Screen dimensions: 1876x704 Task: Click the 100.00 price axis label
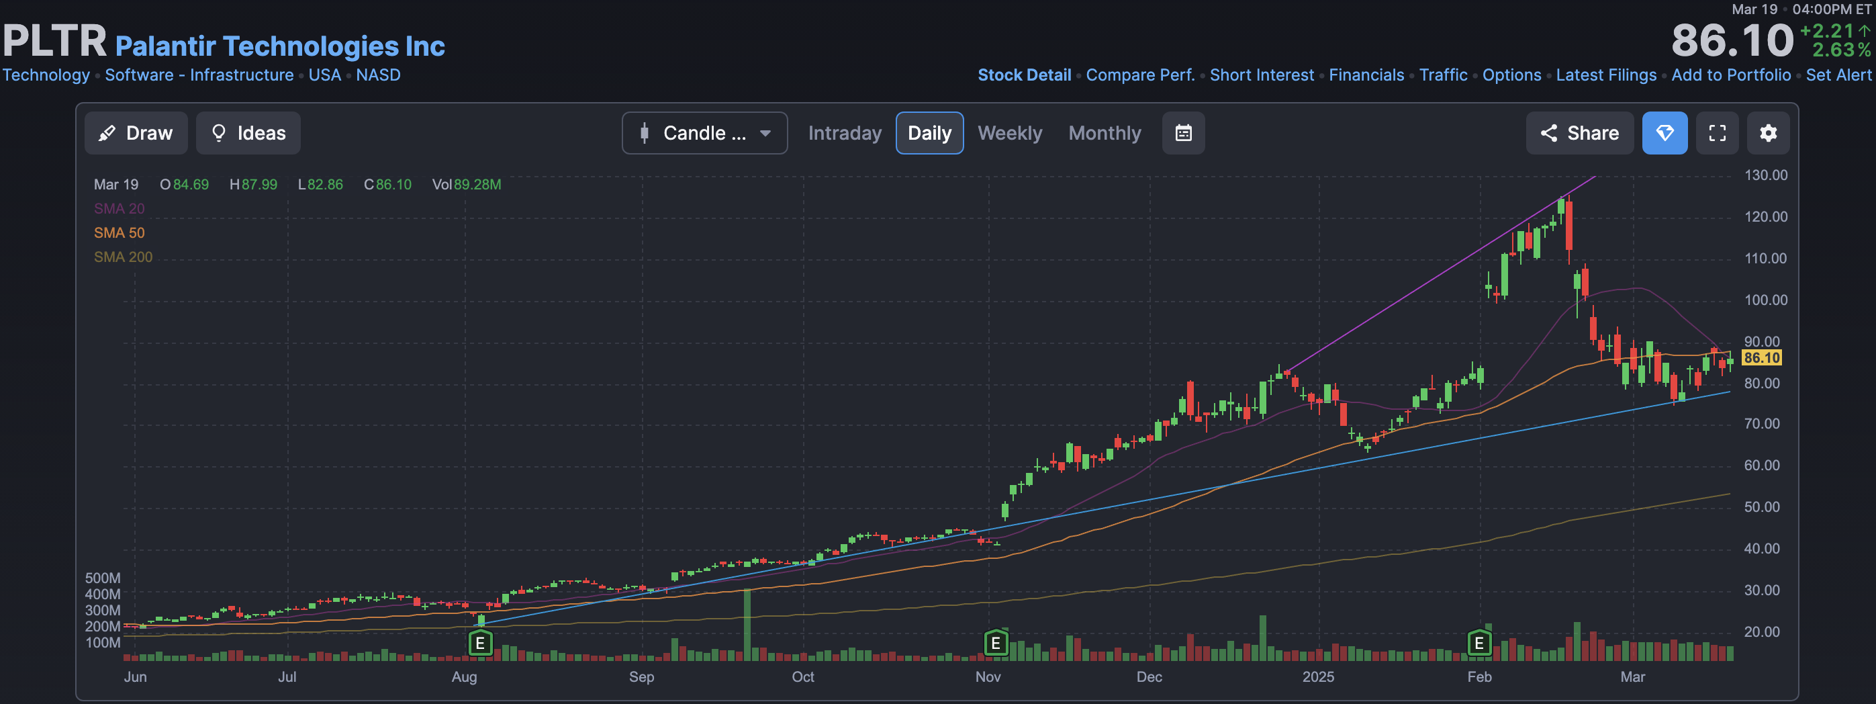(x=1765, y=300)
